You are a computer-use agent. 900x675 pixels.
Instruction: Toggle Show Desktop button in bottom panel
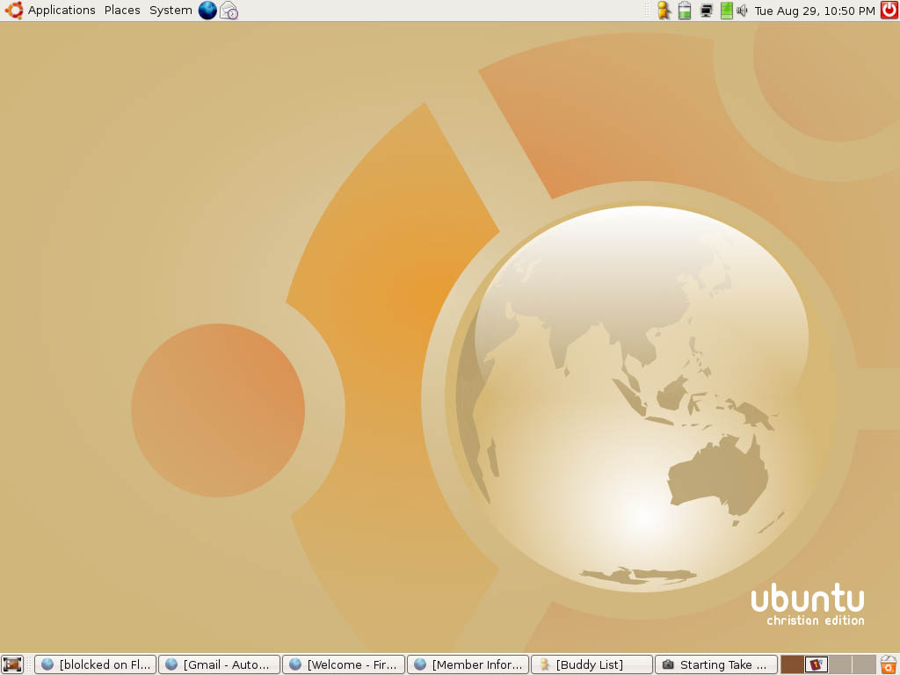point(12,664)
